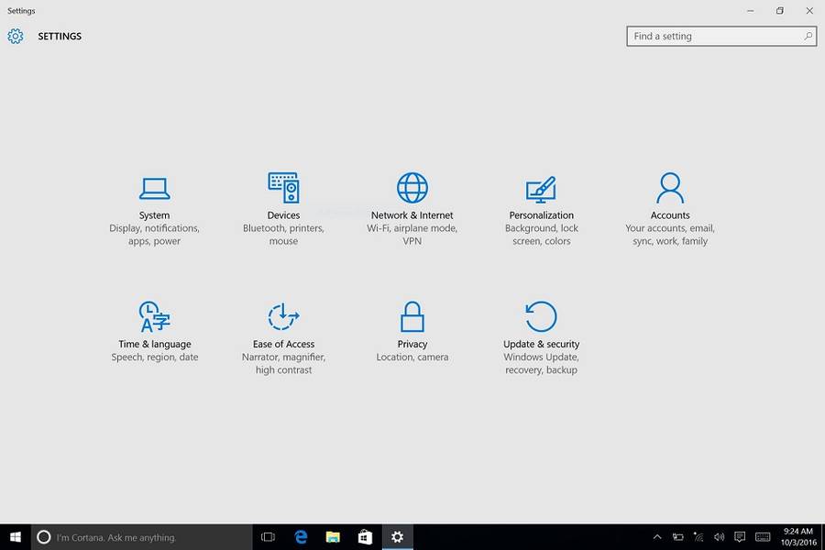Open the System settings laptop icon
Viewport: 825px width, 550px height.
tap(154, 188)
